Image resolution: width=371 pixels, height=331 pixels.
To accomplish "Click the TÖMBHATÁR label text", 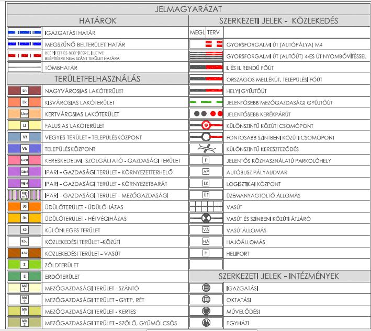I will coord(61,68).
